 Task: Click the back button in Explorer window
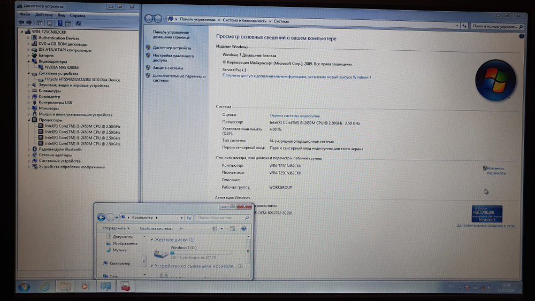101,218
